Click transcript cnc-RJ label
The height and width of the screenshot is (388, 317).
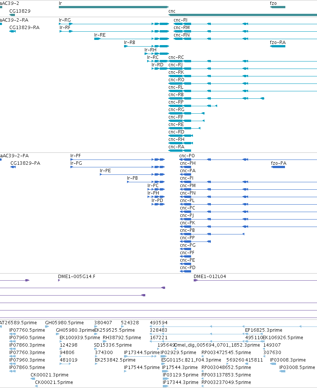click(x=175, y=64)
